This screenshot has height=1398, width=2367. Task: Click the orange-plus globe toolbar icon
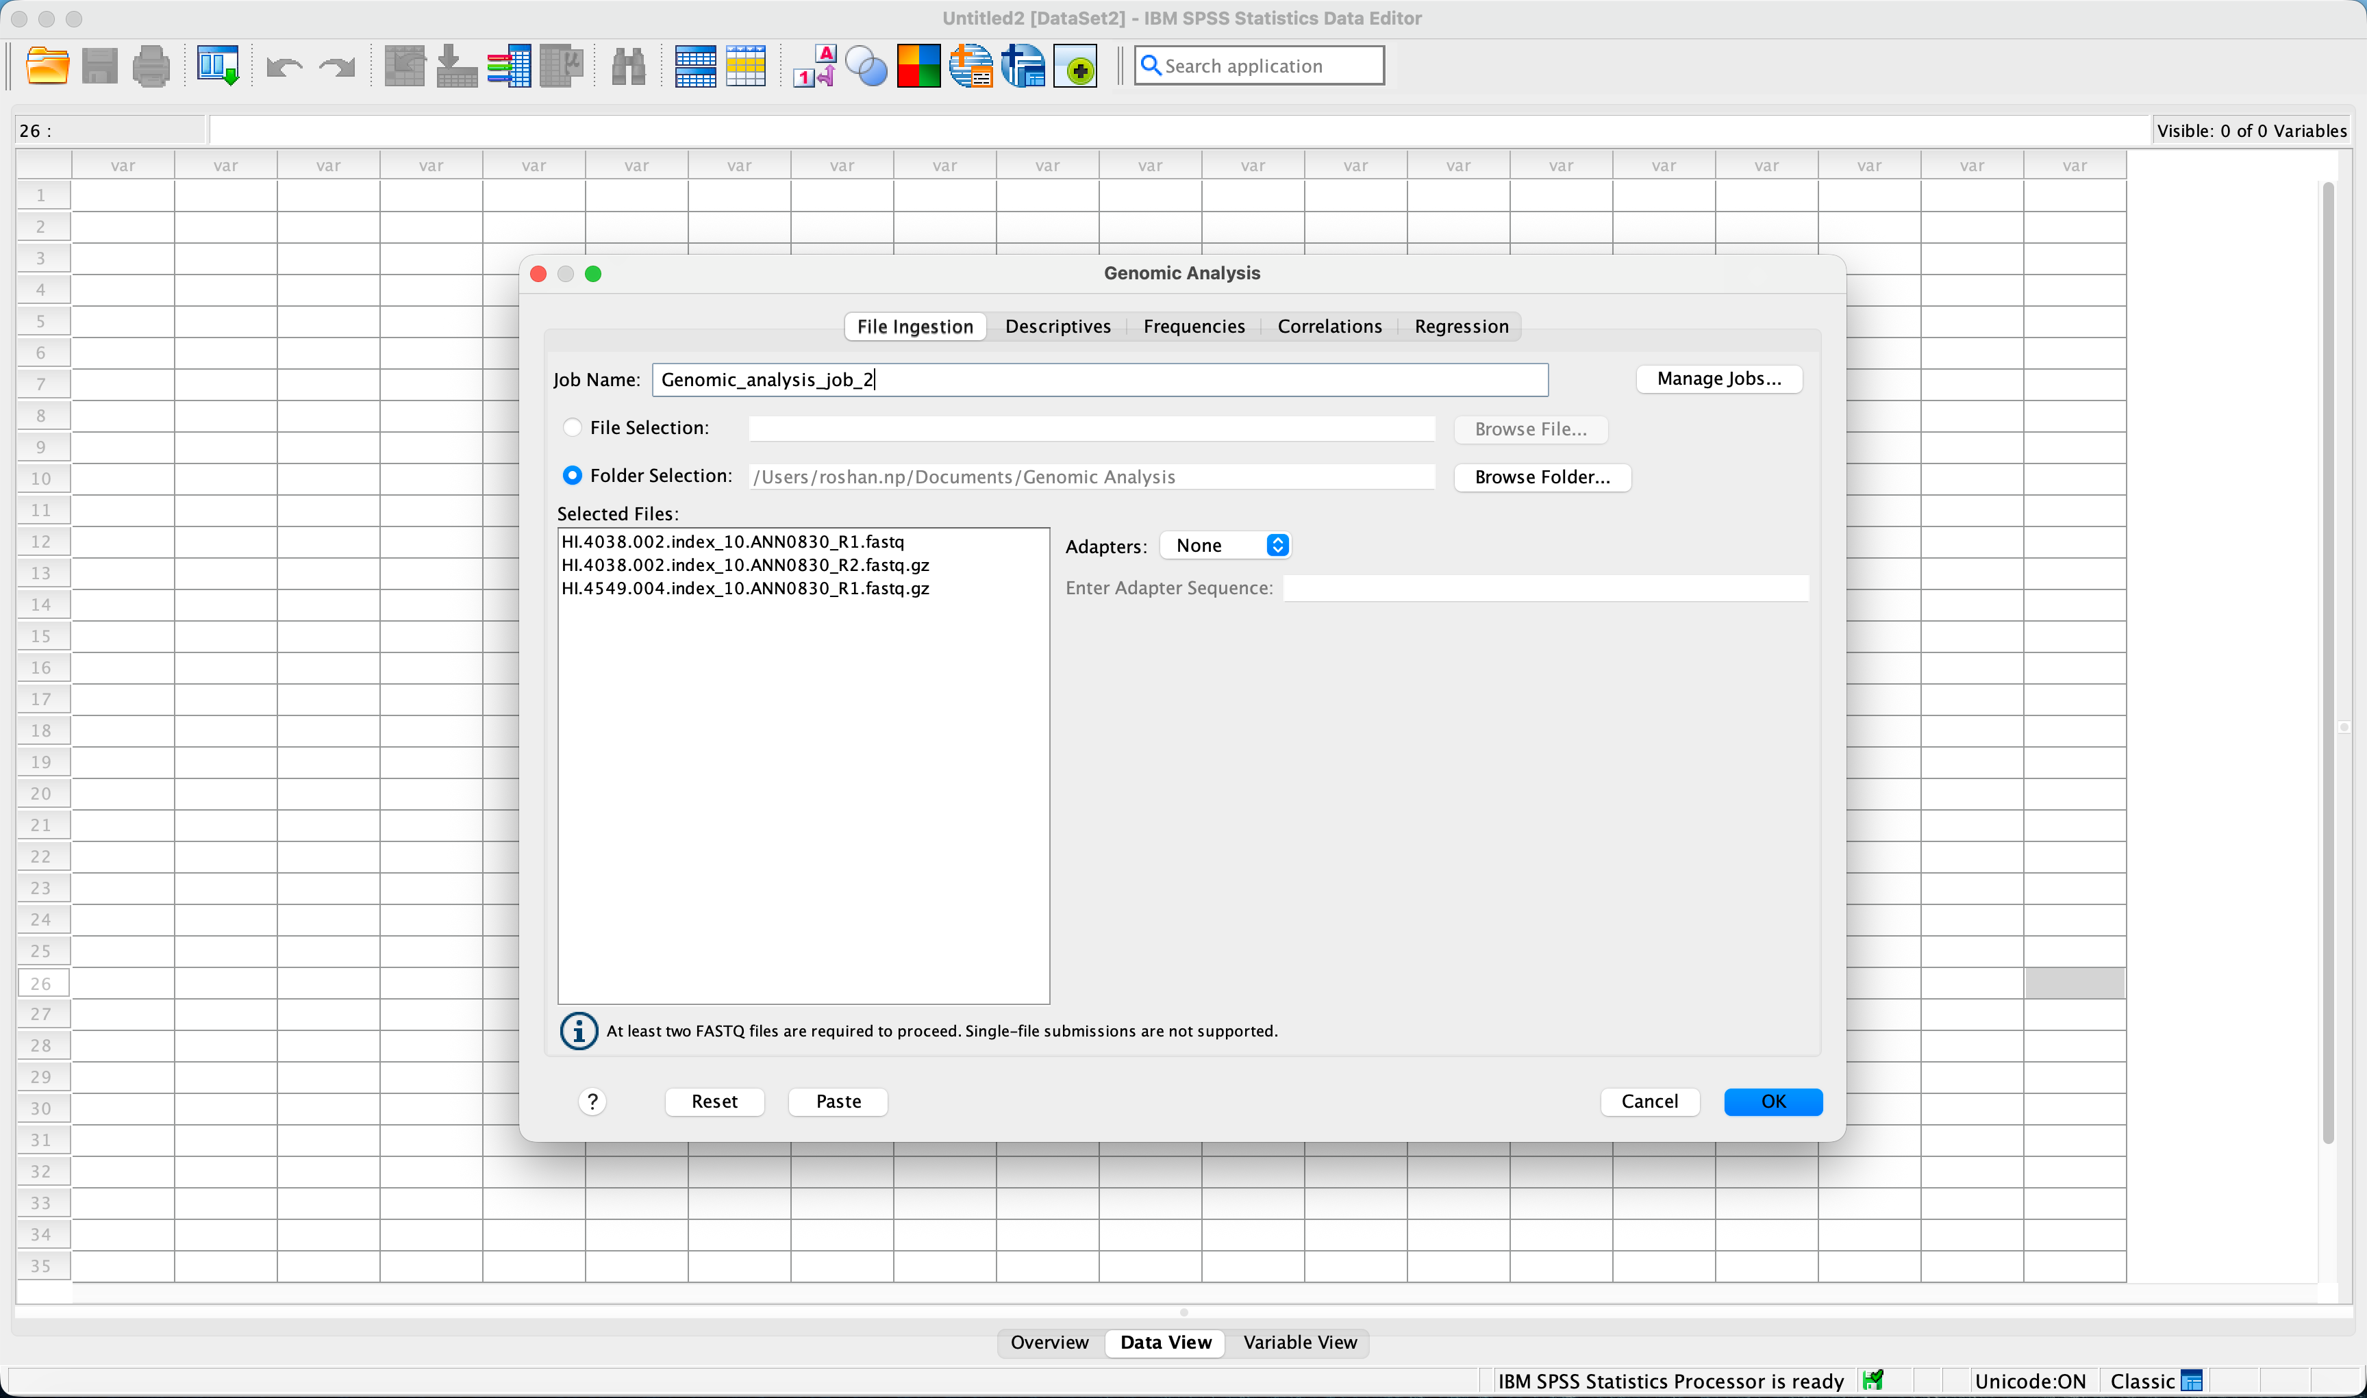click(x=970, y=66)
